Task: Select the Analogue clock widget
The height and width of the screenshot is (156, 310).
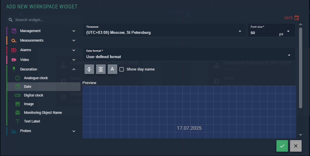Action: pos(36,78)
